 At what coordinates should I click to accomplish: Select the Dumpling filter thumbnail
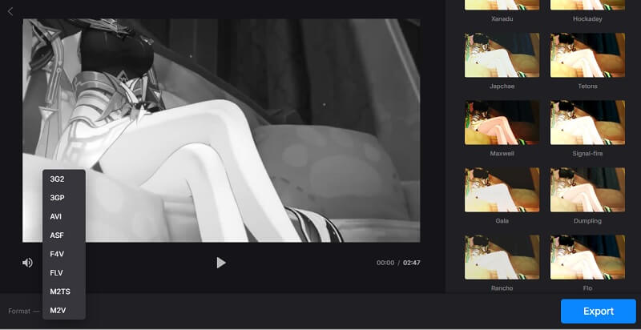587,189
